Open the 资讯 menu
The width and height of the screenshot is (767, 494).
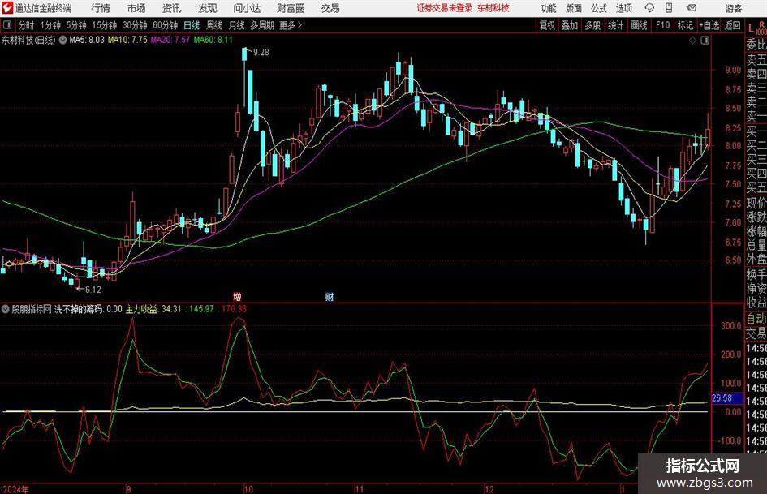coord(172,8)
